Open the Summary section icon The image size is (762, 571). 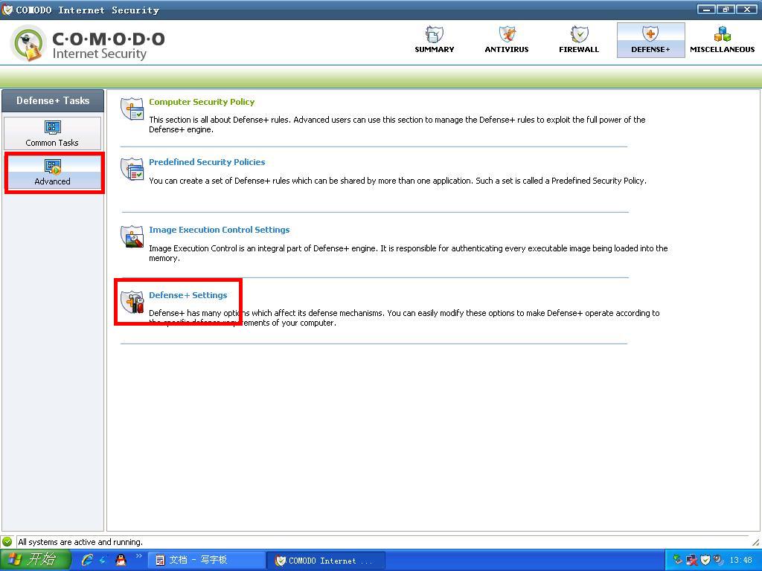434,34
